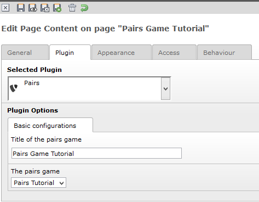Open the Pairs Tutorial game dropdown
Image resolution: width=259 pixels, height=202 pixels.
click(x=38, y=183)
